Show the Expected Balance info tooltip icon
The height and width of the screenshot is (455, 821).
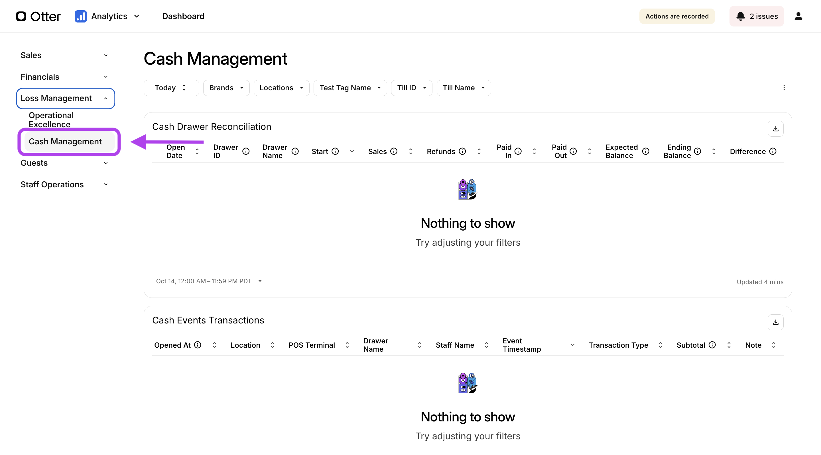tap(646, 151)
